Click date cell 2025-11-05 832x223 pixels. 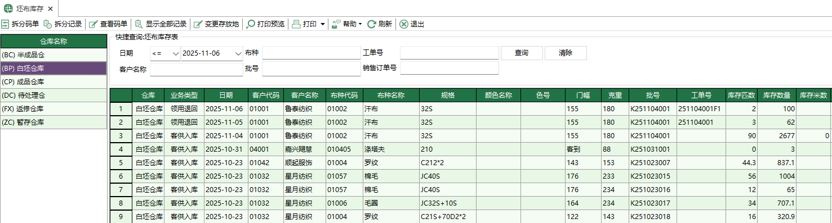[x=226, y=122]
